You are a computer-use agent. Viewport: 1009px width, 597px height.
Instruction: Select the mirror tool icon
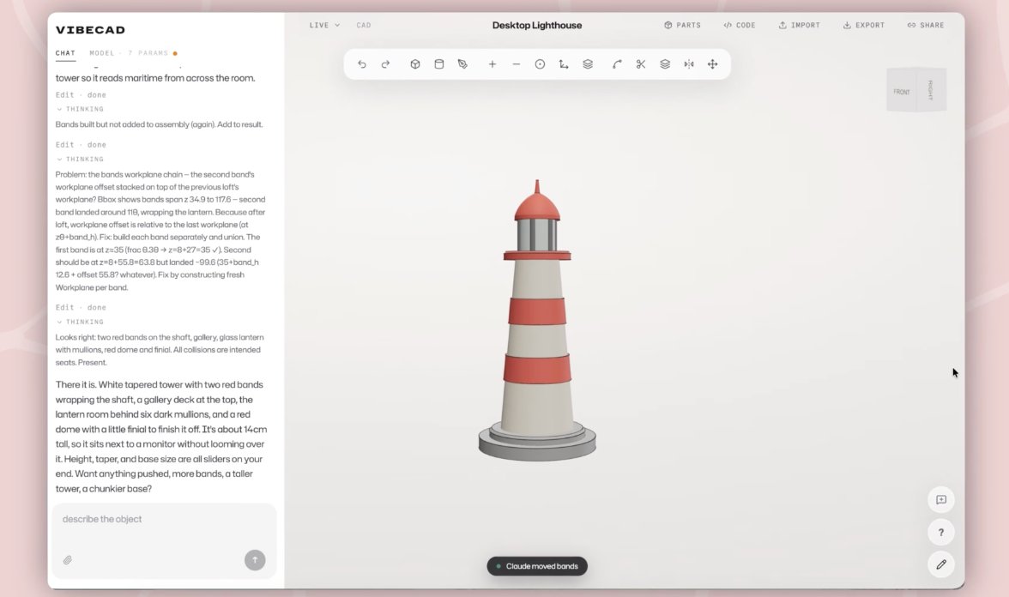pos(688,64)
